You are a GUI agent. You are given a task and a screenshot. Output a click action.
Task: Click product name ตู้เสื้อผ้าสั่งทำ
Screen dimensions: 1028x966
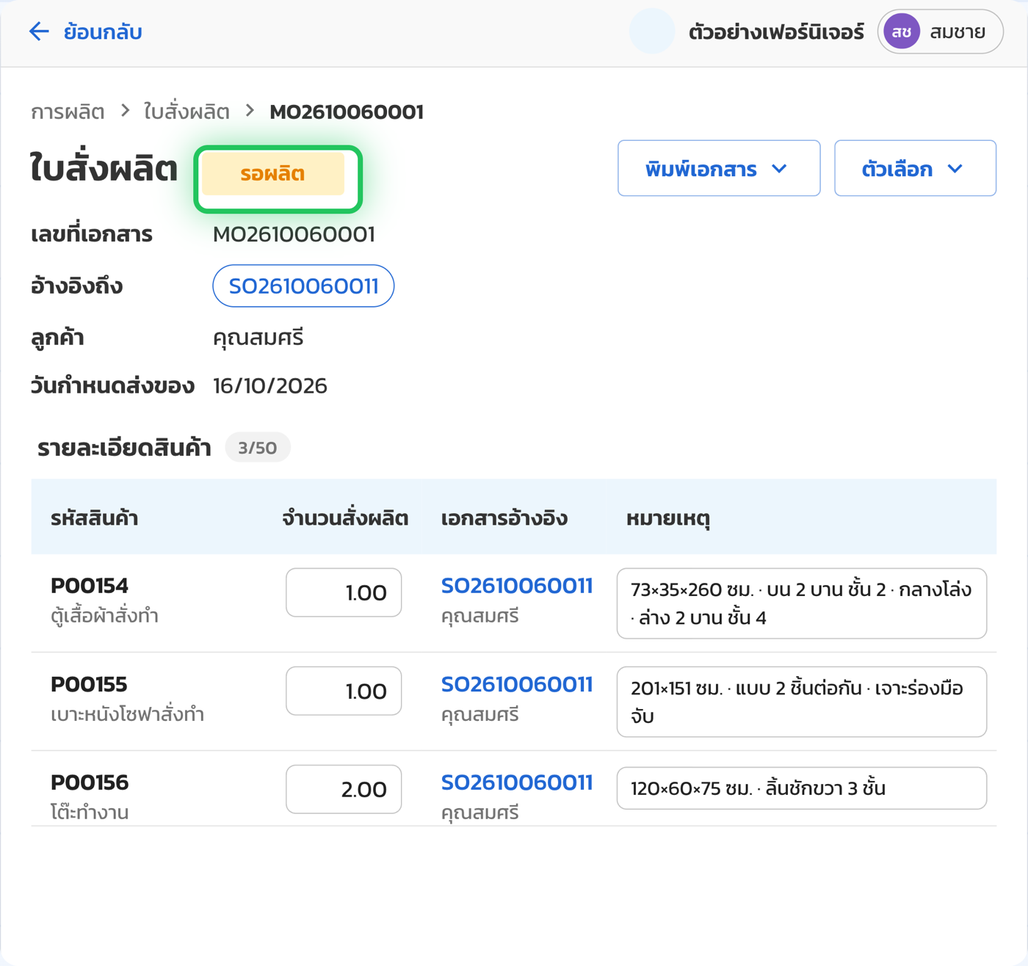pyautogui.click(x=104, y=616)
